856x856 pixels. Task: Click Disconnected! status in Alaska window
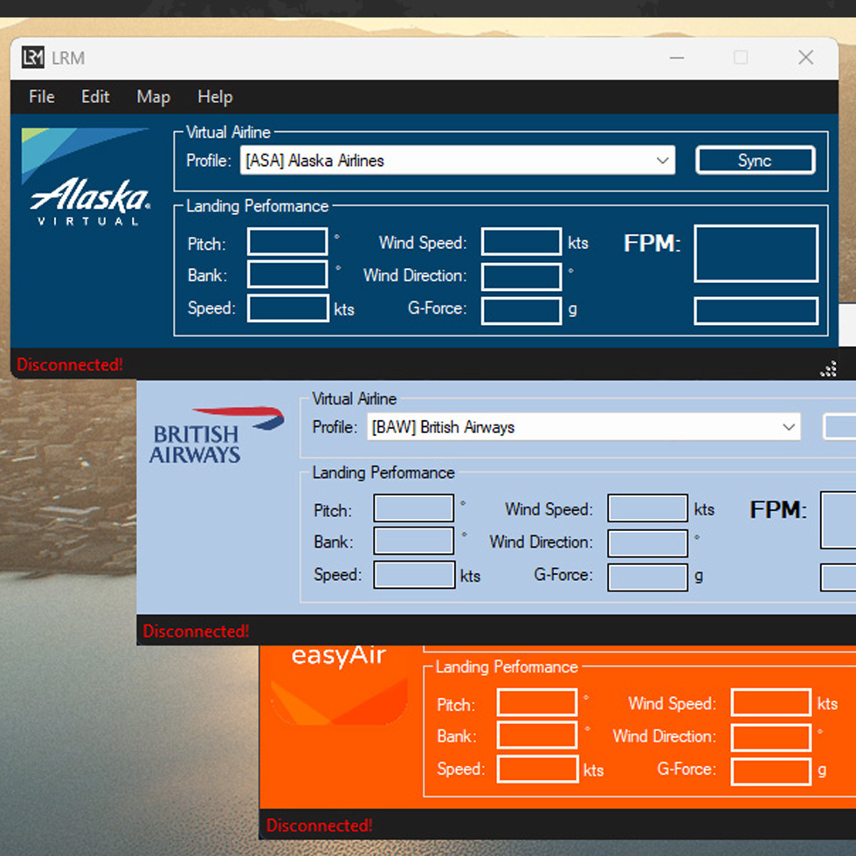pyautogui.click(x=70, y=365)
